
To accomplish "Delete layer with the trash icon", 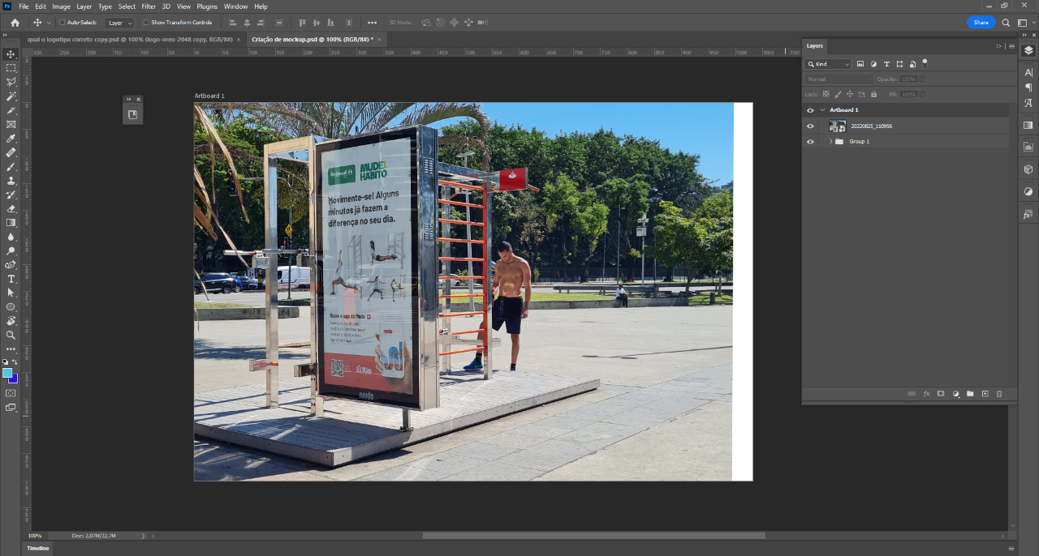I will point(999,394).
